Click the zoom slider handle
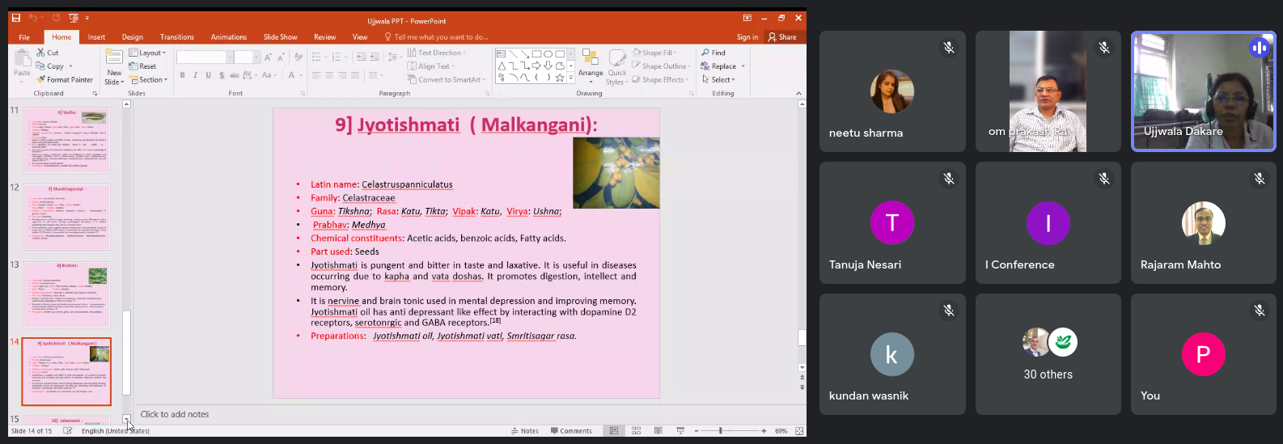 (x=721, y=431)
